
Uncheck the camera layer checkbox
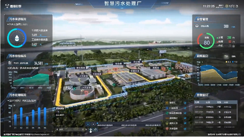pos(185,103)
